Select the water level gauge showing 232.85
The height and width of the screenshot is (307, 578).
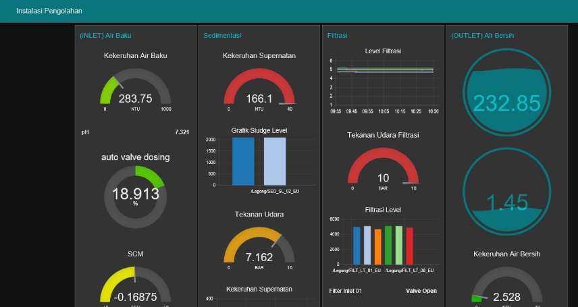[507, 92]
